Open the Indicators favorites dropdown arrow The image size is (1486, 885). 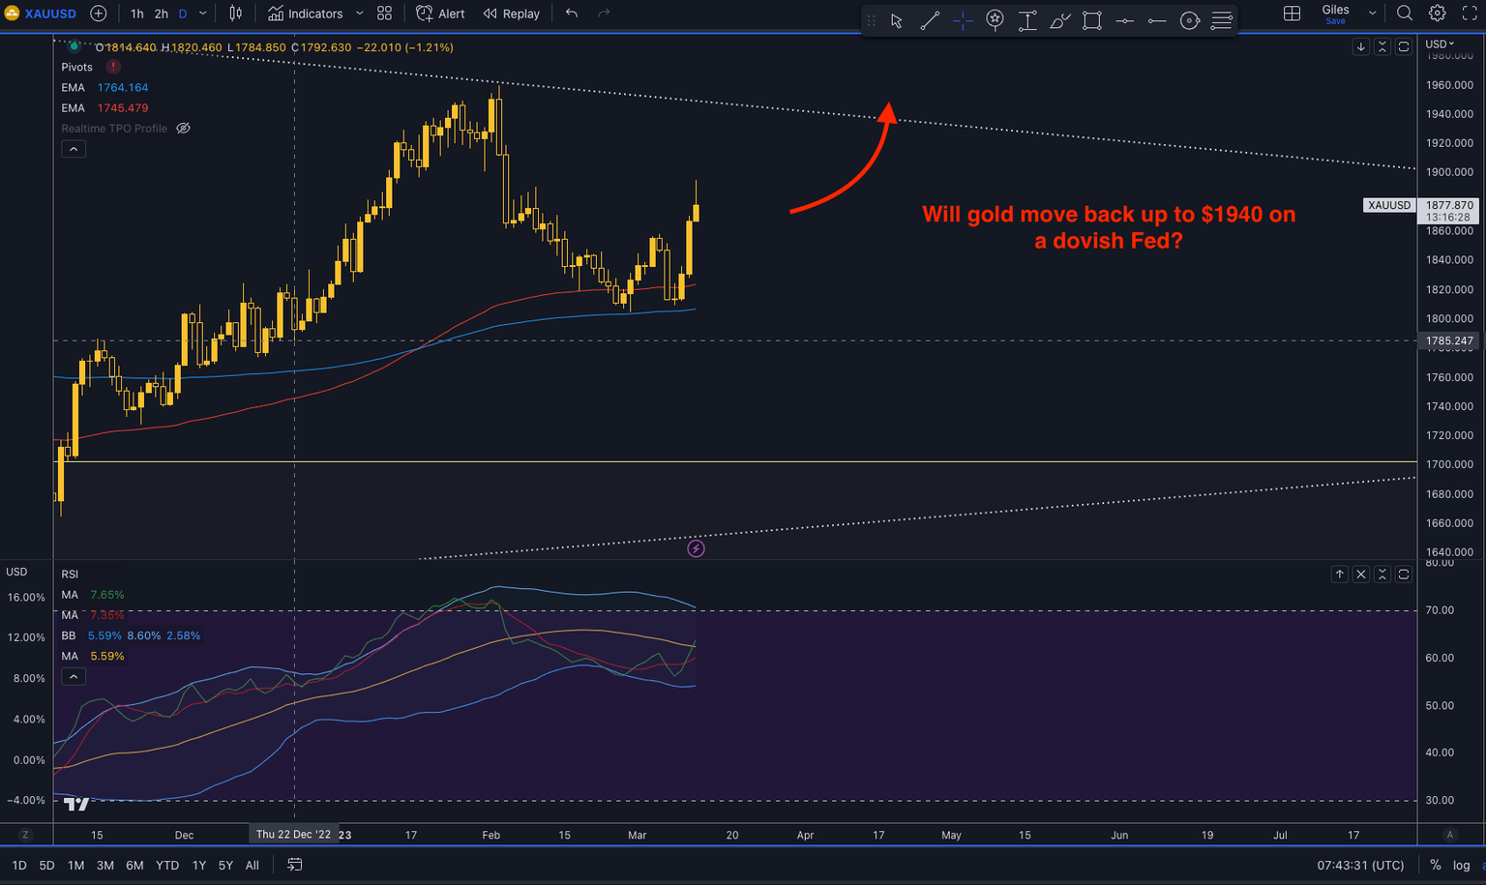[x=360, y=14]
